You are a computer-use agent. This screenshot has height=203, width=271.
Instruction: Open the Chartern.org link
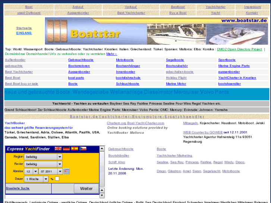click(116, 123)
